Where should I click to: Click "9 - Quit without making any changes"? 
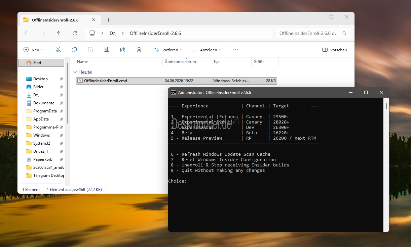[218, 170]
